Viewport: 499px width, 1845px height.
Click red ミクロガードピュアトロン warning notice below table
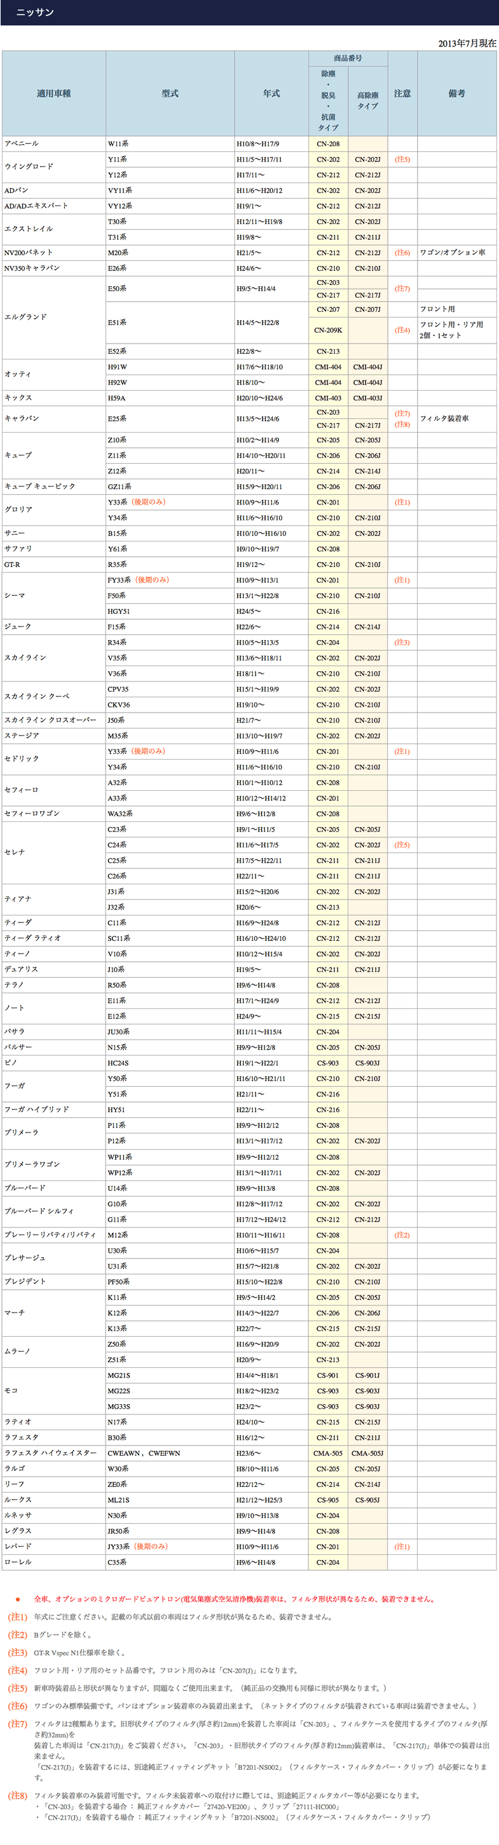[x=234, y=1599]
